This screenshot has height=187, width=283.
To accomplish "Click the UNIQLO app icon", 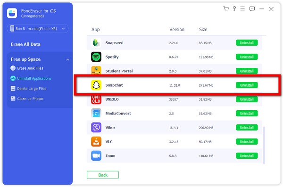I will tap(96, 99).
